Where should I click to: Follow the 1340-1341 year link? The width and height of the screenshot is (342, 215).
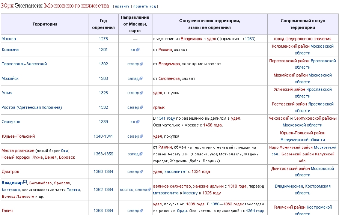(x=103, y=136)
